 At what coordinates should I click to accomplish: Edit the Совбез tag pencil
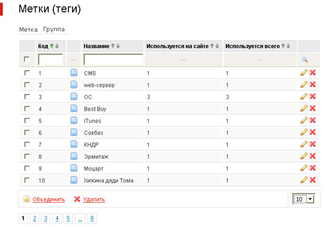pyautogui.click(x=304, y=132)
